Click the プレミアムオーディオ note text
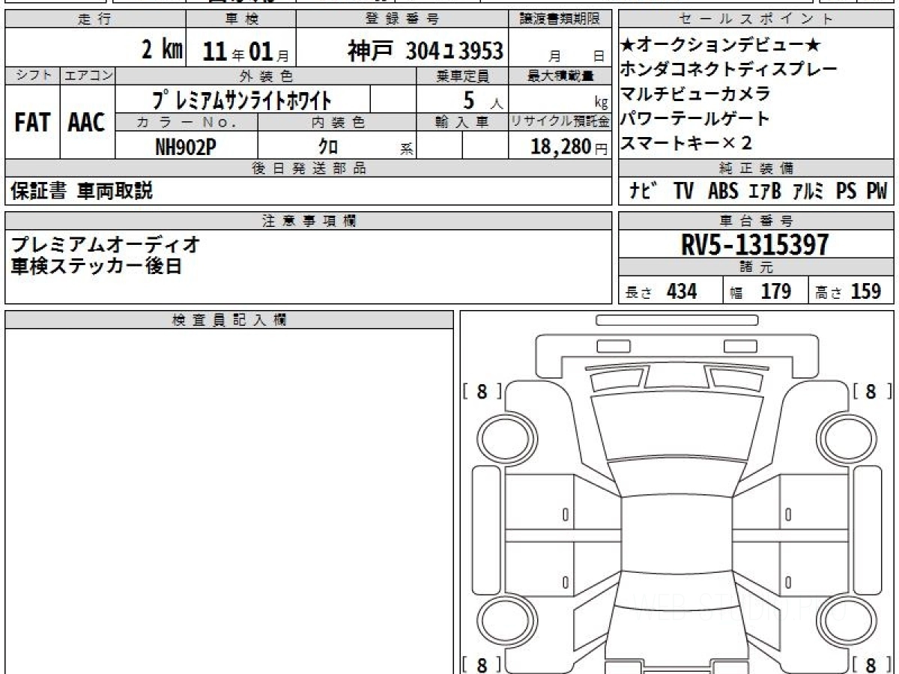Image resolution: width=899 pixels, height=674 pixels. [x=106, y=244]
